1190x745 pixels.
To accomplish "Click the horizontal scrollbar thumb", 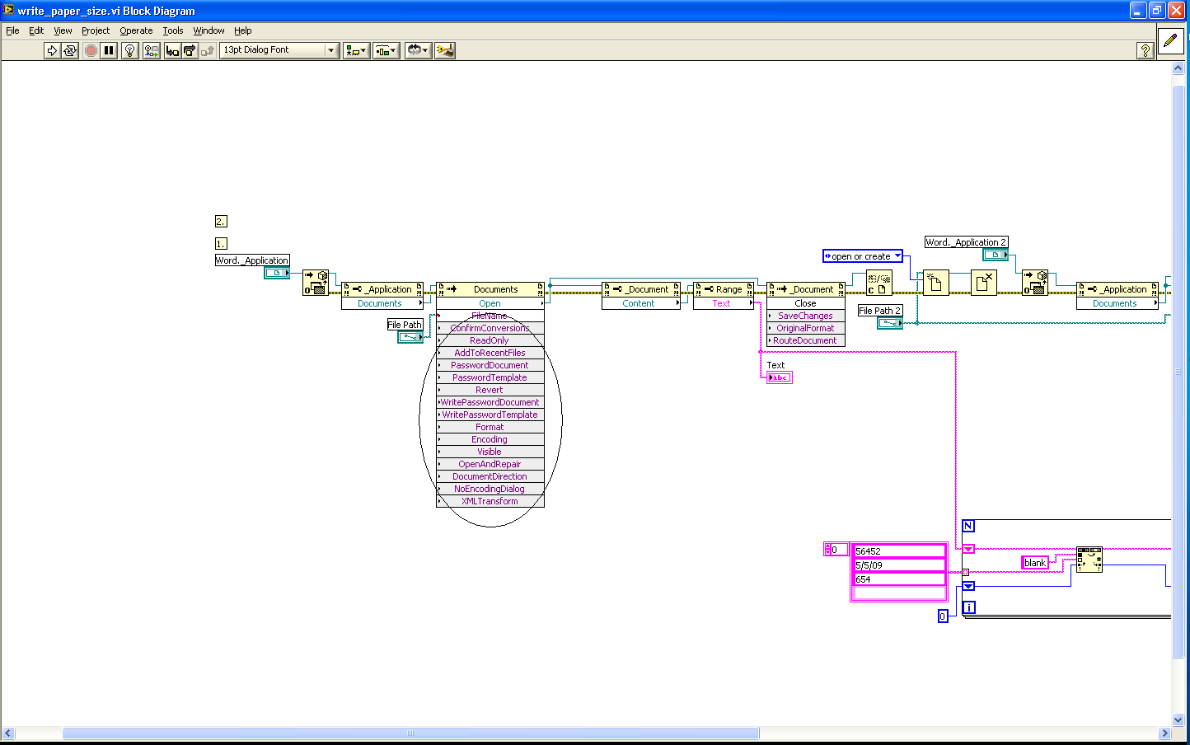I will 410,733.
